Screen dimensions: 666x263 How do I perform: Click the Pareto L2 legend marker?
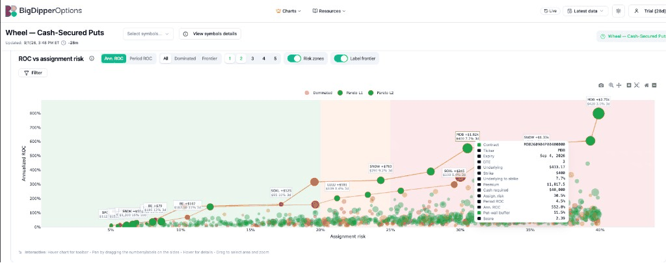pyautogui.click(x=372, y=92)
